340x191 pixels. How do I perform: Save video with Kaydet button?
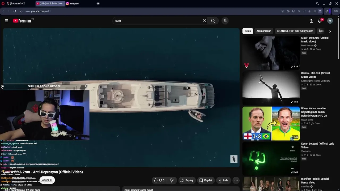click(x=206, y=180)
